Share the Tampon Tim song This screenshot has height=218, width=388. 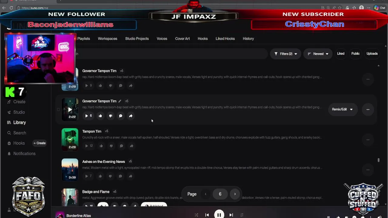pyautogui.click(x=132, y=146)
